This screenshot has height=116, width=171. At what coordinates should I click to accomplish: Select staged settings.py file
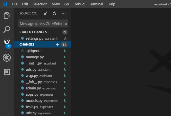tap(35, 38)
